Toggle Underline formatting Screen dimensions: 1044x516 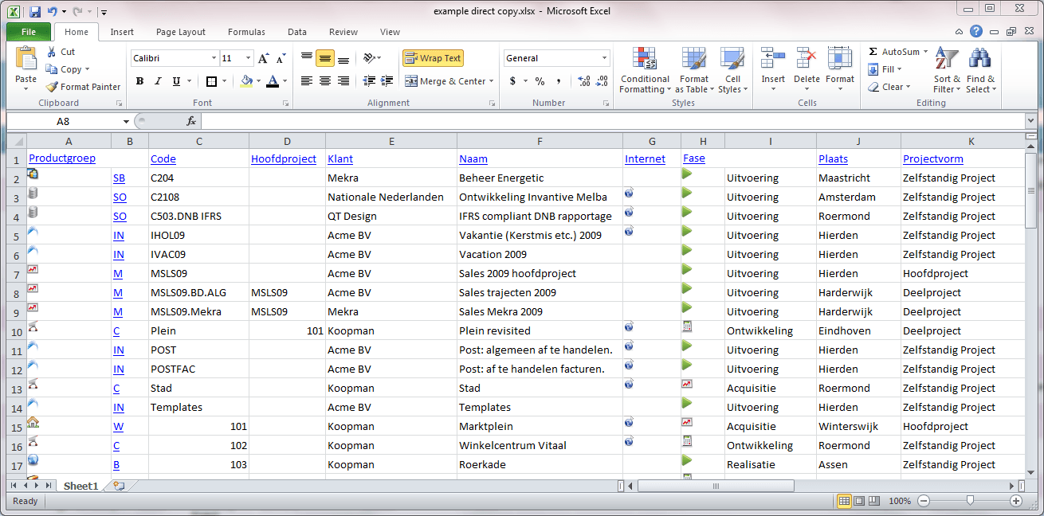pos(176,81)
